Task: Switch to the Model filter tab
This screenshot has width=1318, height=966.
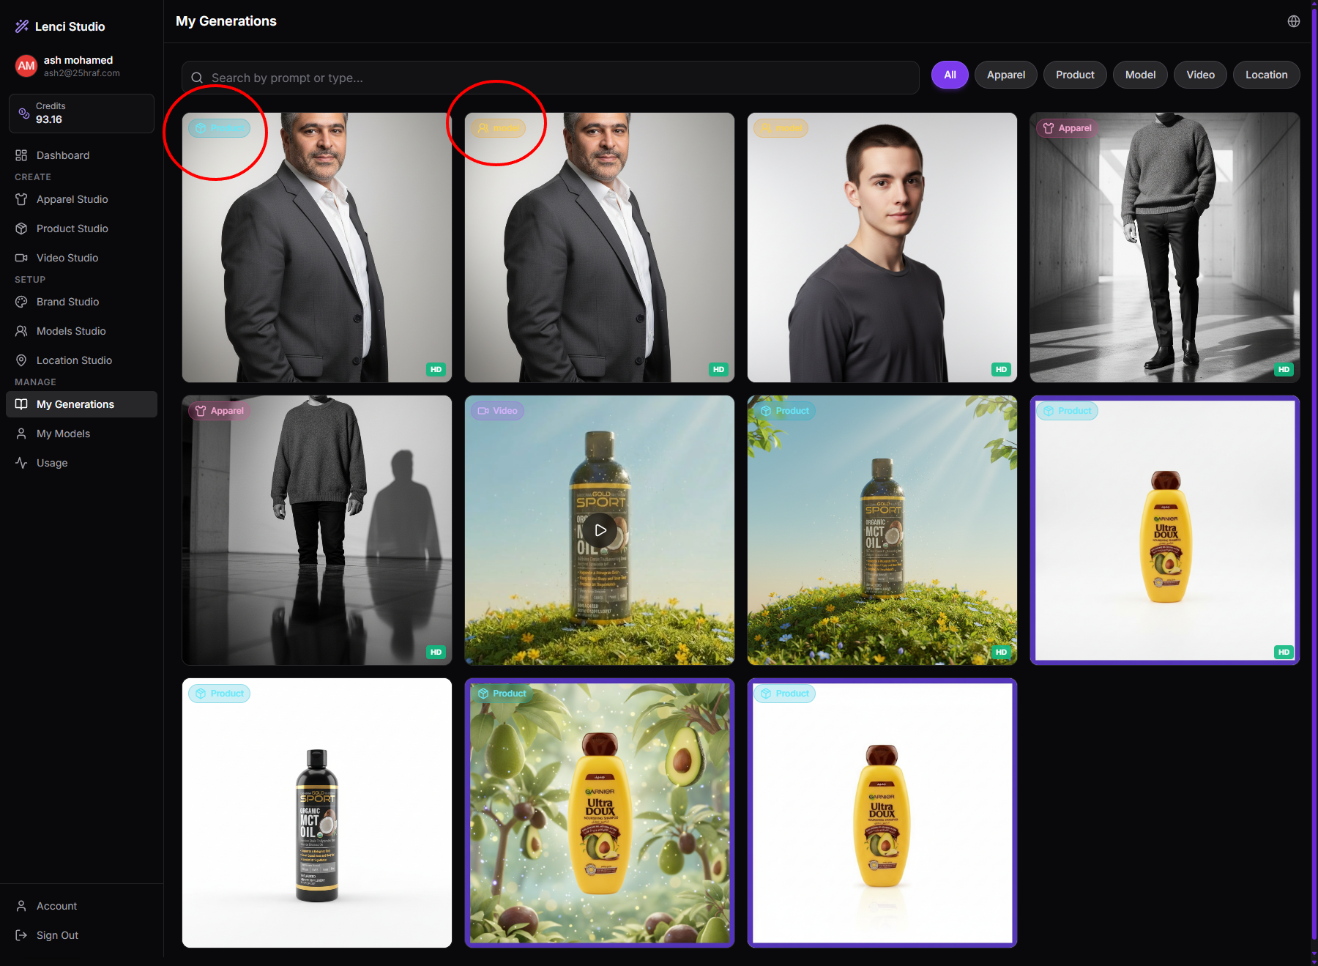Action: [1140, 75]
